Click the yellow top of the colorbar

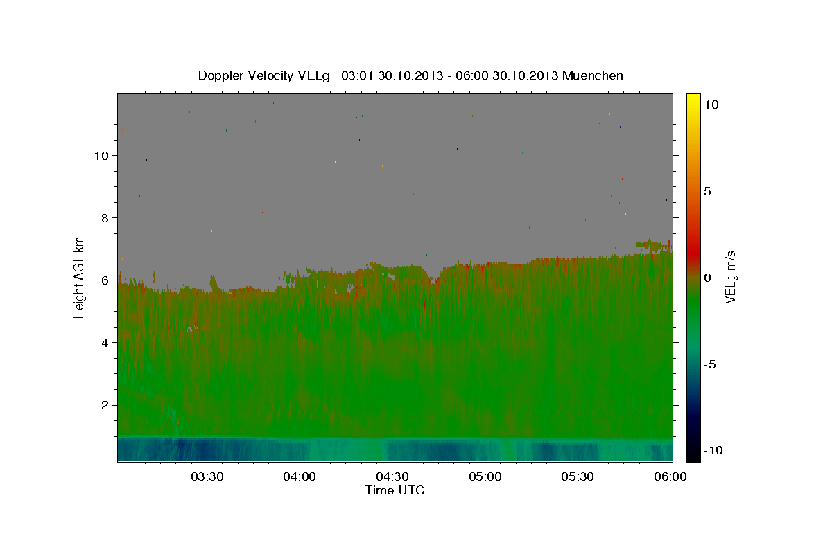[x=693, y=100]
